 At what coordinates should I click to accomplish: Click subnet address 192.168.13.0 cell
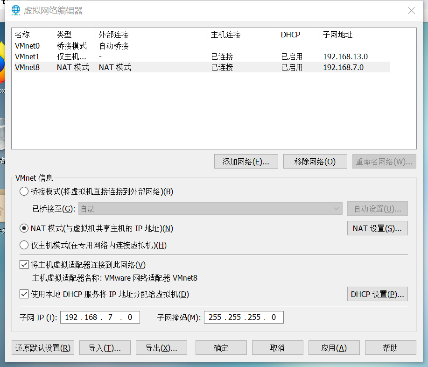345,56
